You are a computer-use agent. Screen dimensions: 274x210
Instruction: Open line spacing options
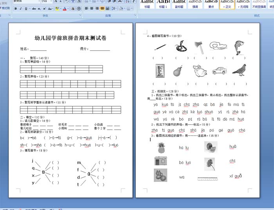coord(114,8)
